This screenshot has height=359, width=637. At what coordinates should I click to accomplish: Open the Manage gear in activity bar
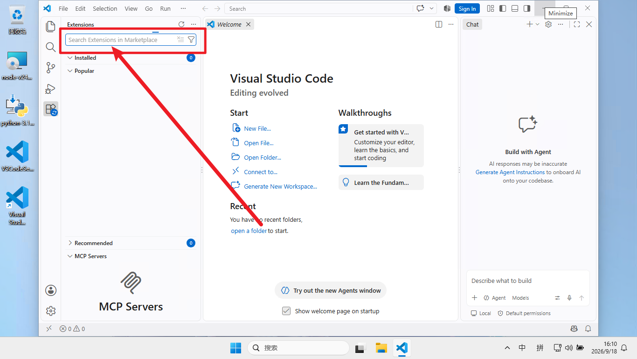[51, 311]
